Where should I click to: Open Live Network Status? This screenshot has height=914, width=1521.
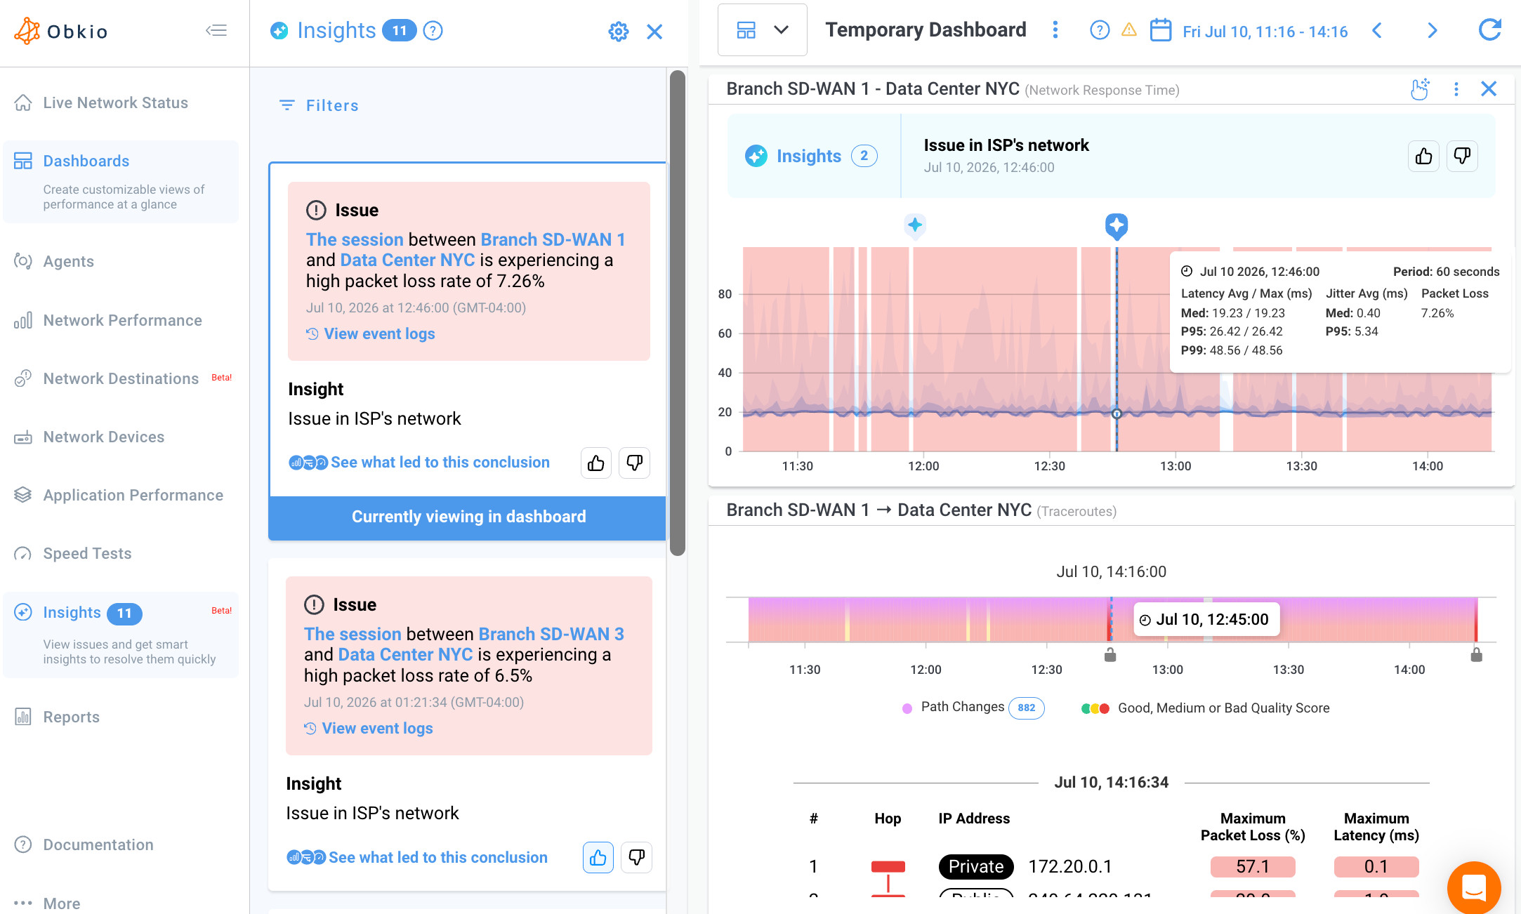pos(116,102)
